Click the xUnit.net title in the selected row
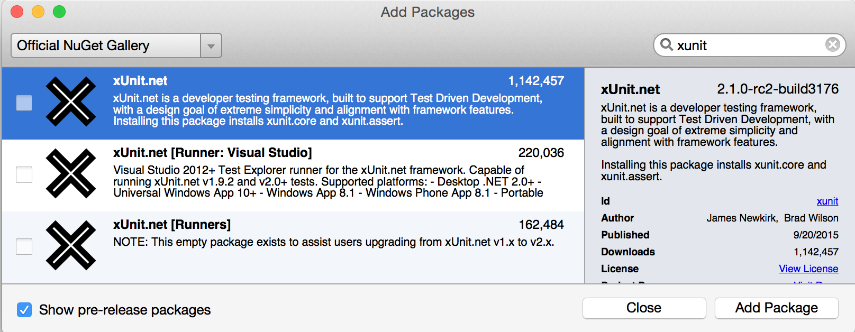The height and width of the screenshot is (332, 855). click(140, 81)
